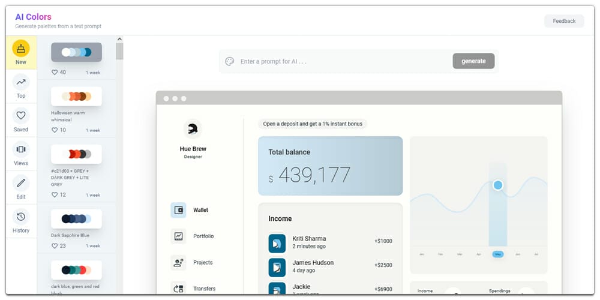
Task: Open the Edit section in sidebar
Action: 21,187
